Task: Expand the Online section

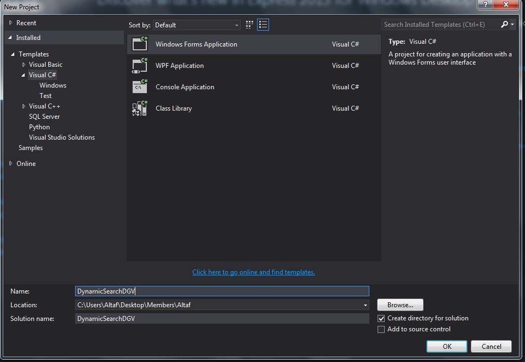Action: click(11, 163)
